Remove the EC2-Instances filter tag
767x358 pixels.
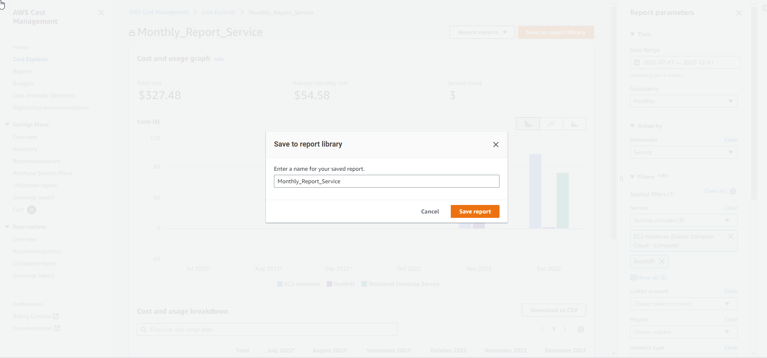coord(731,236)
